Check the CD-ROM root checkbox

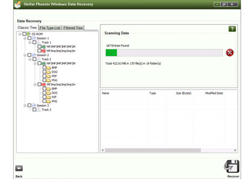coord(24,34)
